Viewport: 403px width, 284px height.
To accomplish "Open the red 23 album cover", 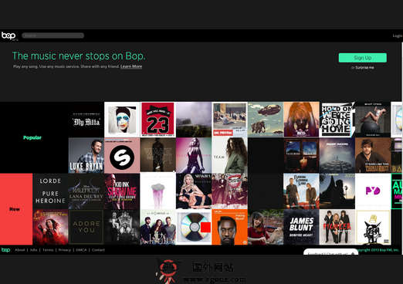I will click(158, 120).
